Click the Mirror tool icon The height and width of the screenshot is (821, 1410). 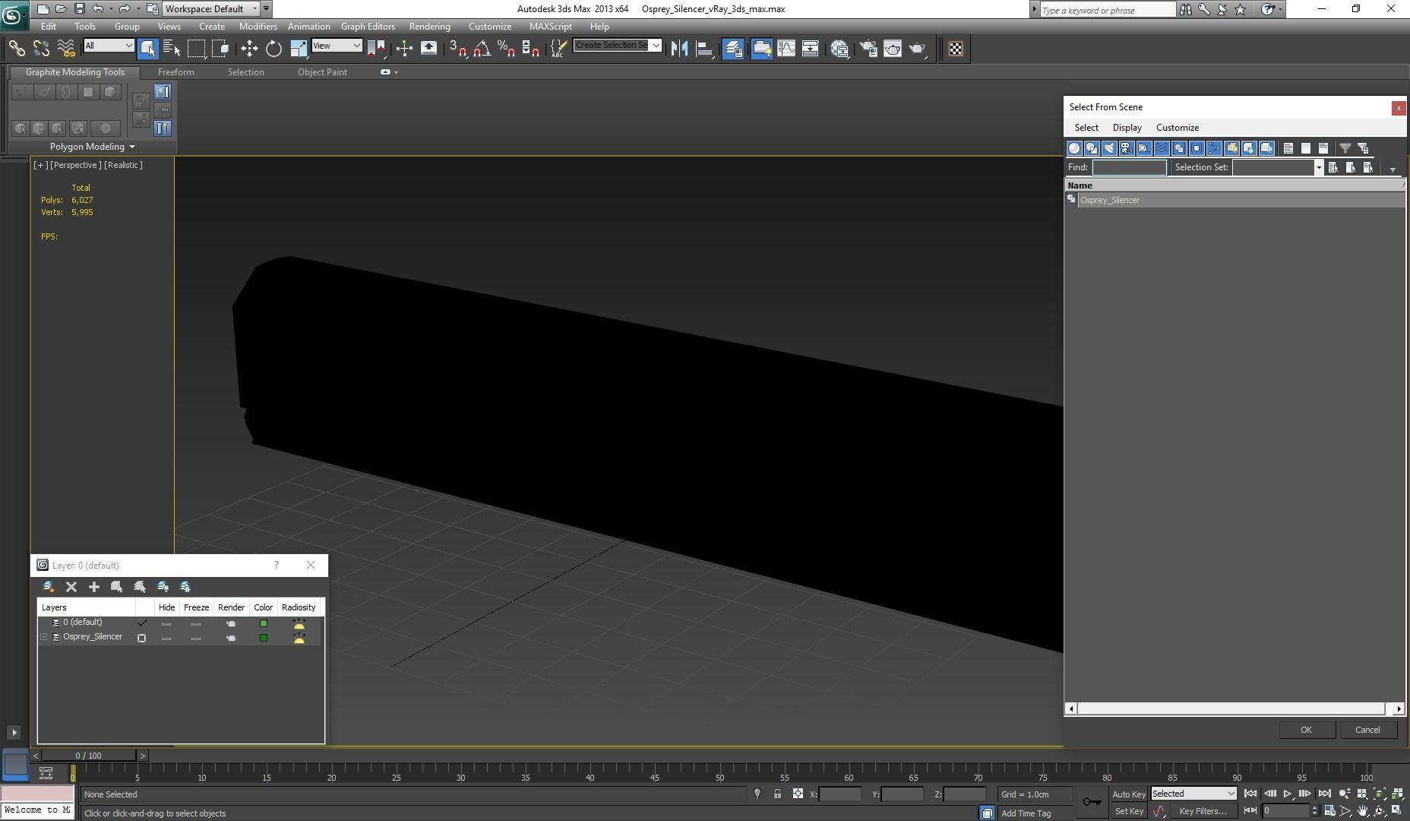click(679, 49)
